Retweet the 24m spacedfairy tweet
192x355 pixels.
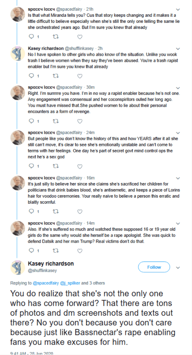[x=55, y=166]
